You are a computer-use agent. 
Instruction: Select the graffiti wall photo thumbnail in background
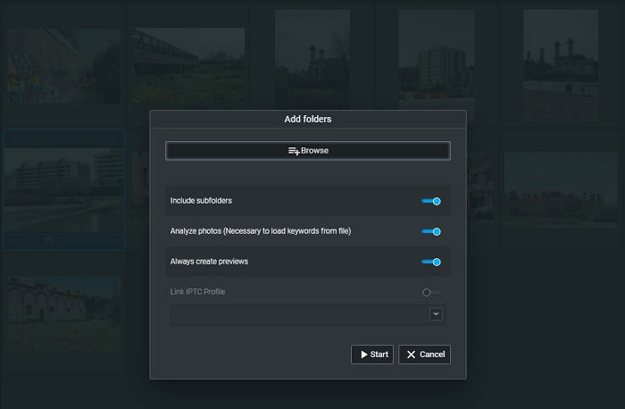[x=63, y=66]
